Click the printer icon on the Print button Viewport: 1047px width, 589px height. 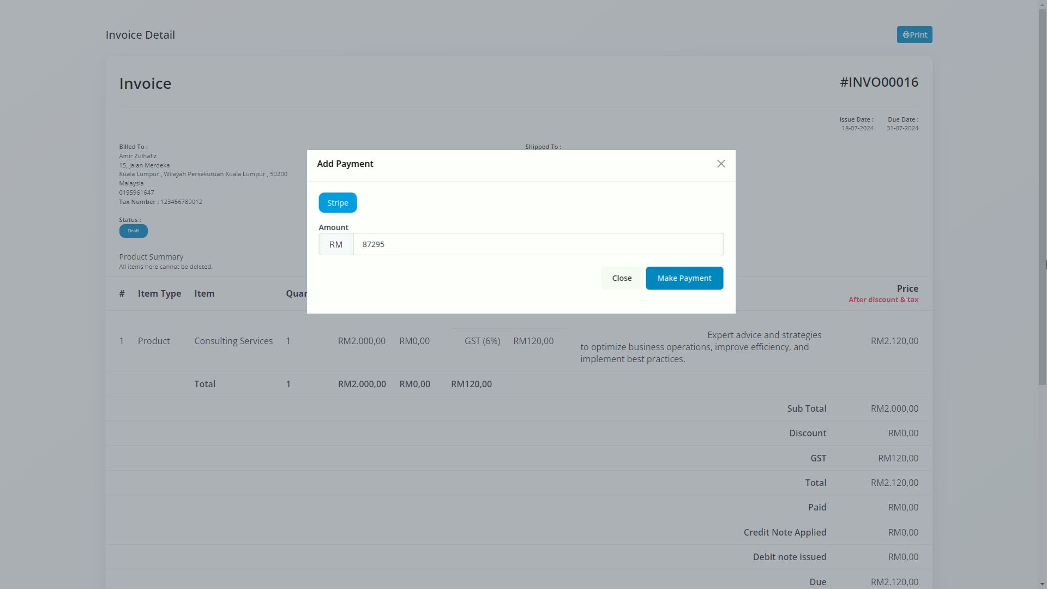tap(906, 35)
